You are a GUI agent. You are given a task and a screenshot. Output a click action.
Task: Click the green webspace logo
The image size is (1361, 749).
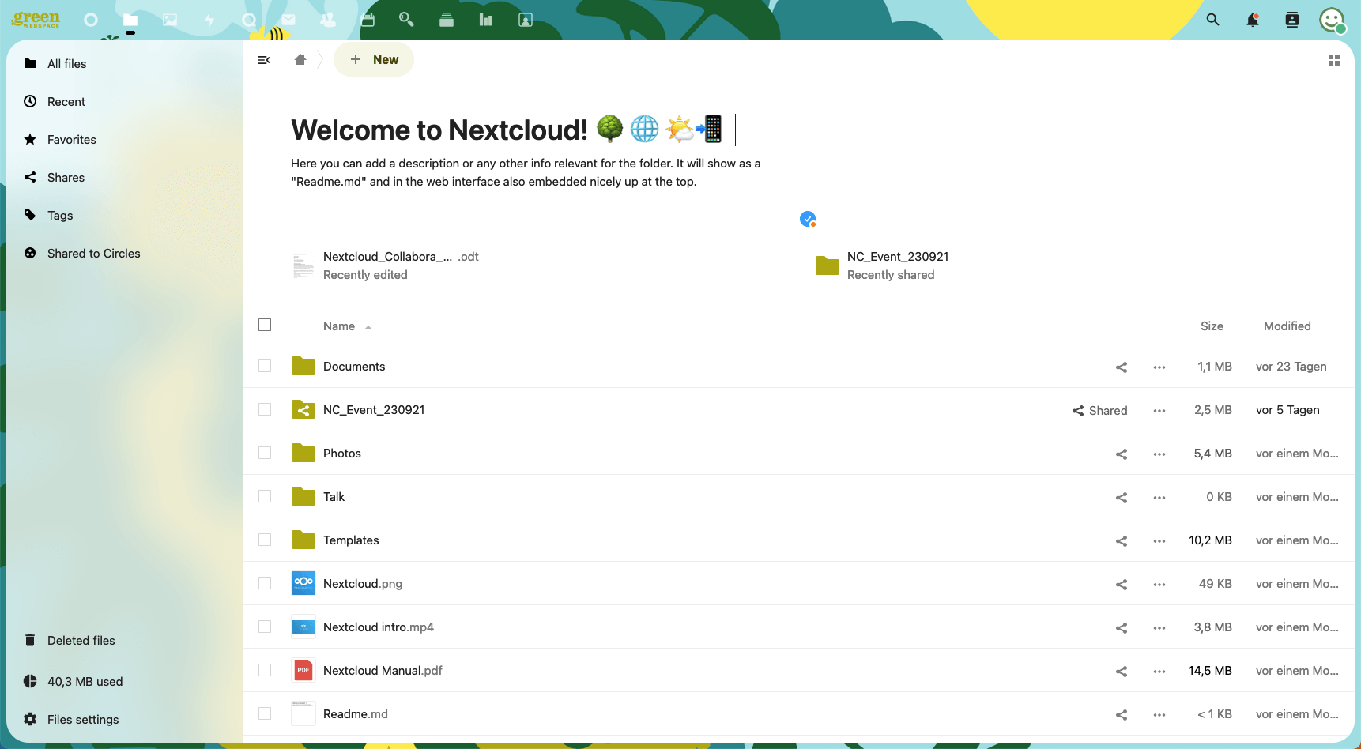[36, 19]
